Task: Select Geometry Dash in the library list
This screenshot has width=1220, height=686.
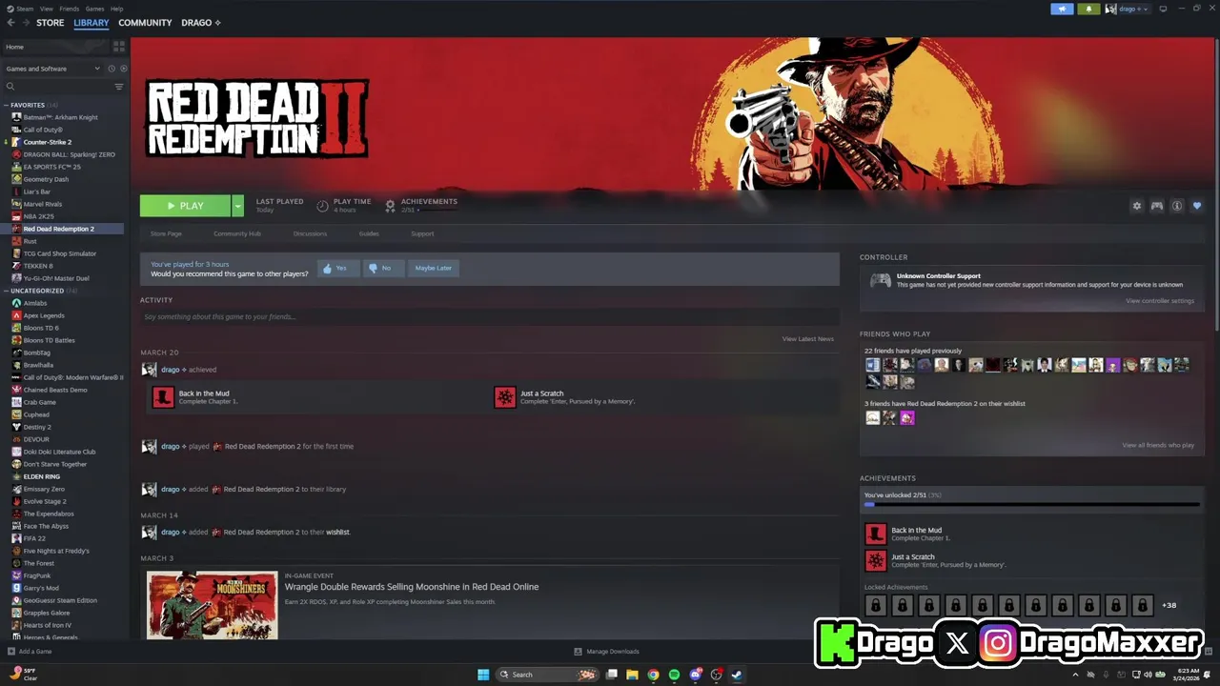Action: [46, 179]
